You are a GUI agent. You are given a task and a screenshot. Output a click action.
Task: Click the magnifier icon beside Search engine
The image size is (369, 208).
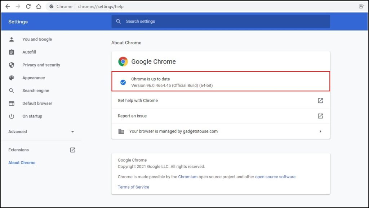(x=12, y=91)
